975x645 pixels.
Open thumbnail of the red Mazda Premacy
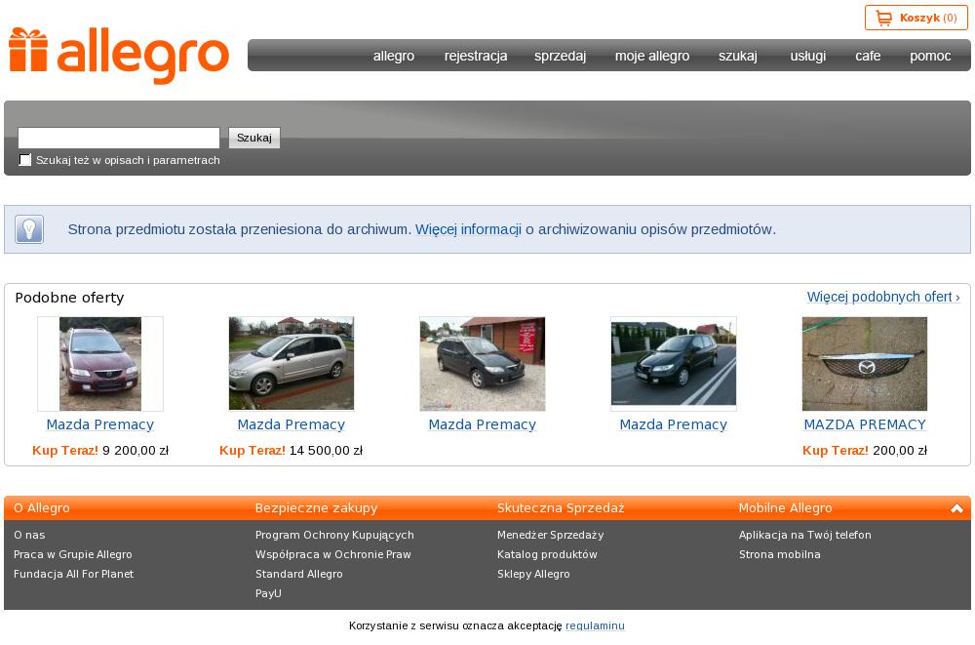point(100,364)
